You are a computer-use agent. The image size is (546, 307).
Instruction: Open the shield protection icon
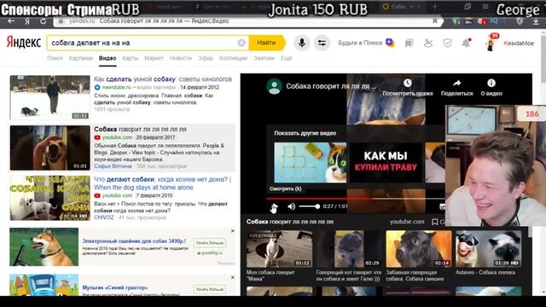click(447, 43)
